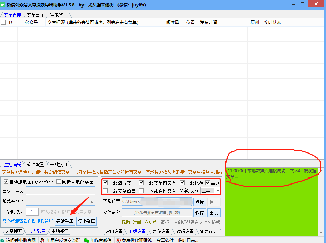326x243 pixels.
Task: Switch to the 软件配置 tab
Action: tap(35, 164)
